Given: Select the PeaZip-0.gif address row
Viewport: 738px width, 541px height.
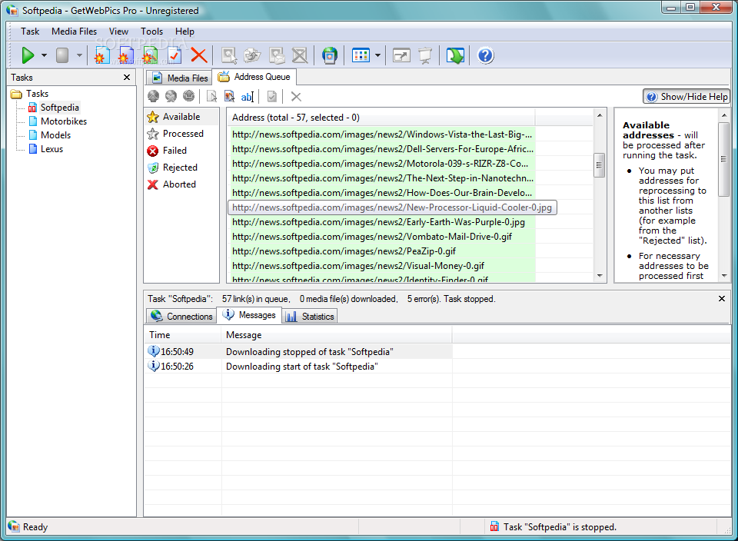Looking at the screenshot, I should click(382, 251).
